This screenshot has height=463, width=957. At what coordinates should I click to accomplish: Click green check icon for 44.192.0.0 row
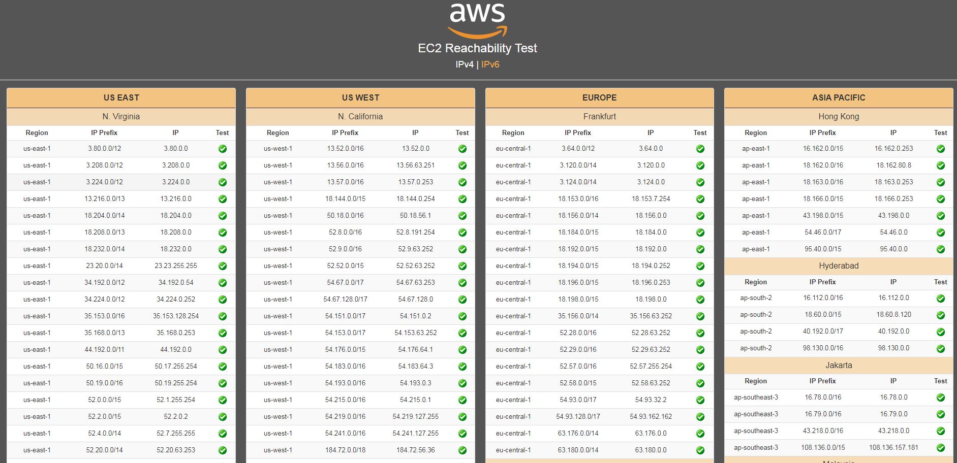tap(223, 350)
